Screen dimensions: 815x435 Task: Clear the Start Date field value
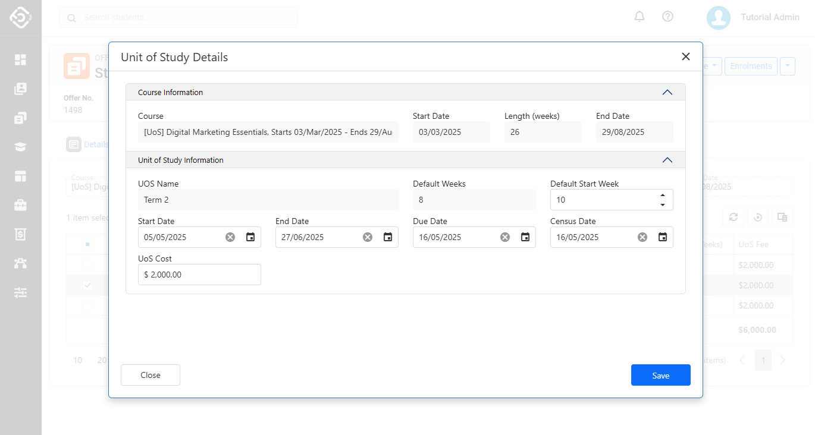(230, 237)
